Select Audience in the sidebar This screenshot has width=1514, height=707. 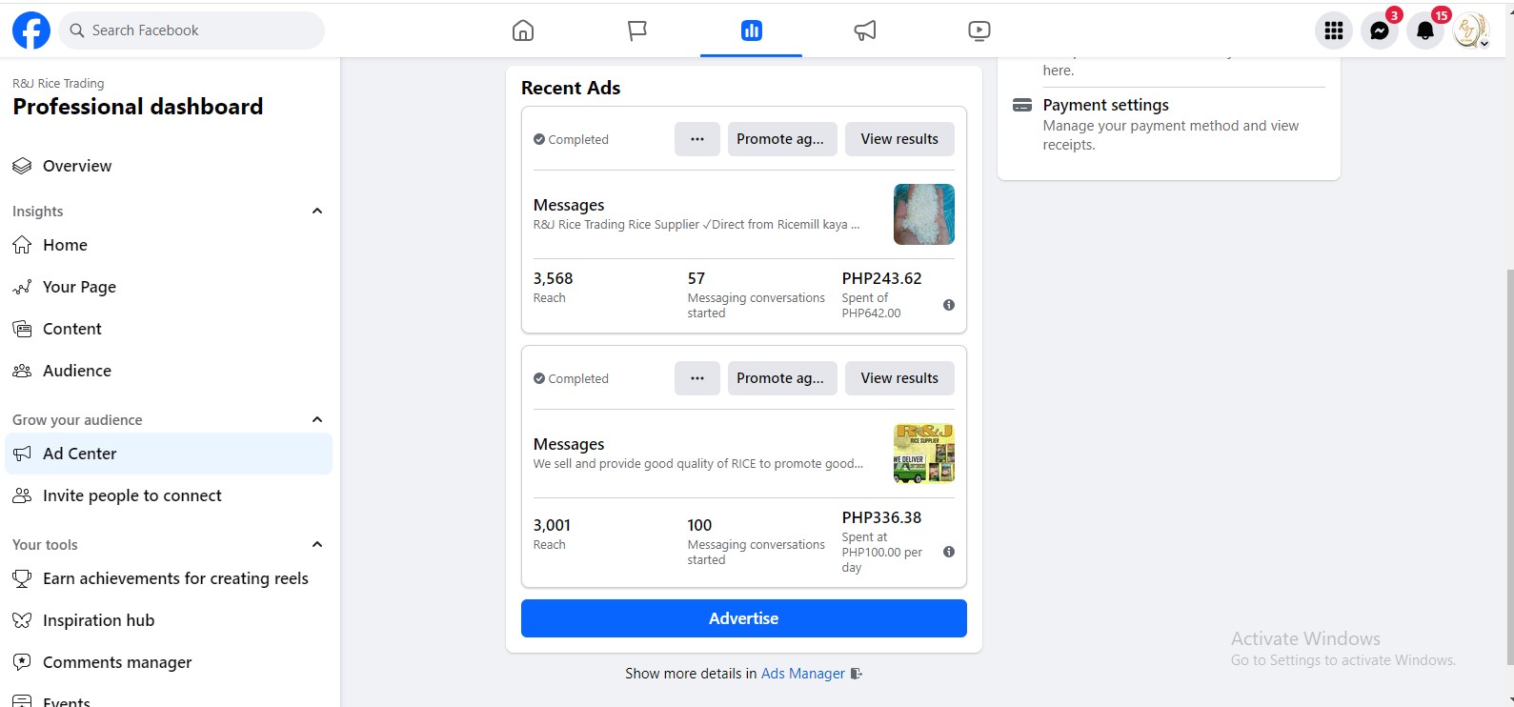[x=169, y=371]
